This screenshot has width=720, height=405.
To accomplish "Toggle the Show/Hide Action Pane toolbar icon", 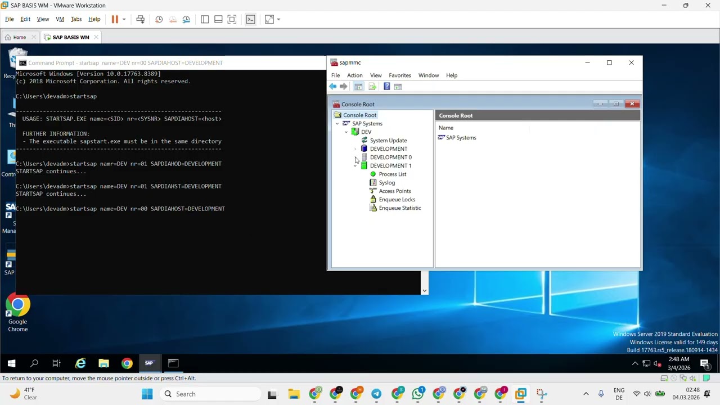I will pos(398,87).
